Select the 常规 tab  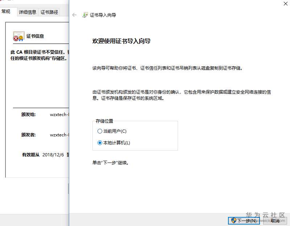[7, 12]
